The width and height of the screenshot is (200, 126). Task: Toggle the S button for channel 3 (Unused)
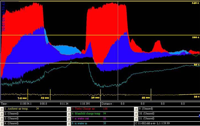(x=2, y=119)
